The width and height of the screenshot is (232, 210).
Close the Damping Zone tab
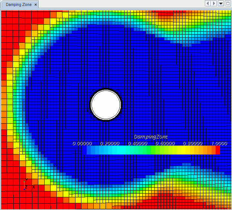[36, 5]
